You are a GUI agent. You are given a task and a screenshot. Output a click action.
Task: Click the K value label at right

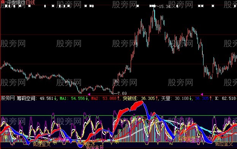tap(217, 98)
